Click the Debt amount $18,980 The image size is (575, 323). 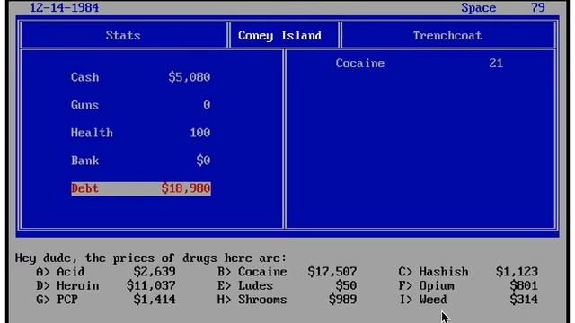click(x=186, y=188)
